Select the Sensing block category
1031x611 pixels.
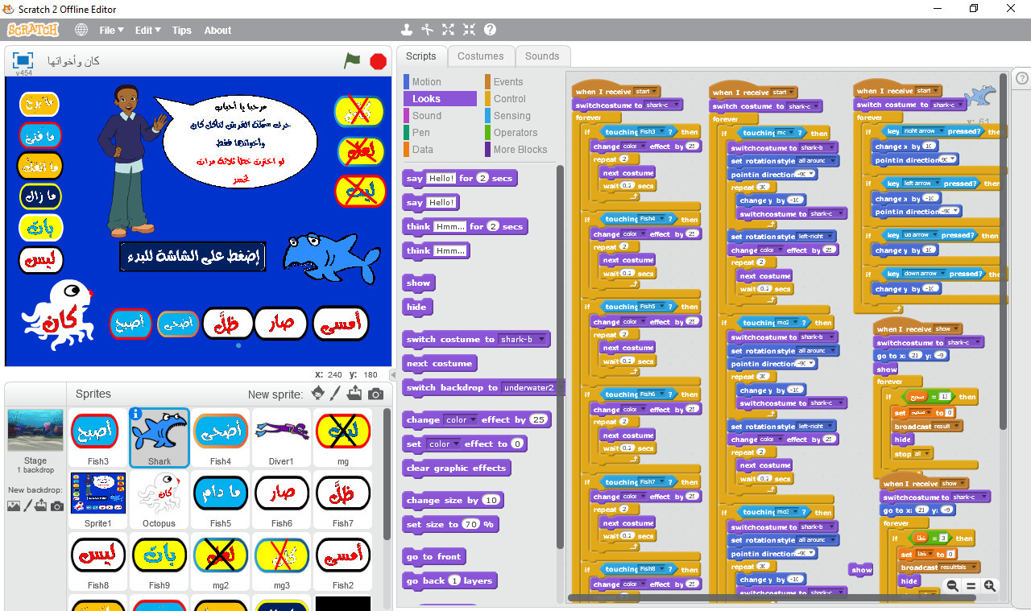(x=520, y=116)
